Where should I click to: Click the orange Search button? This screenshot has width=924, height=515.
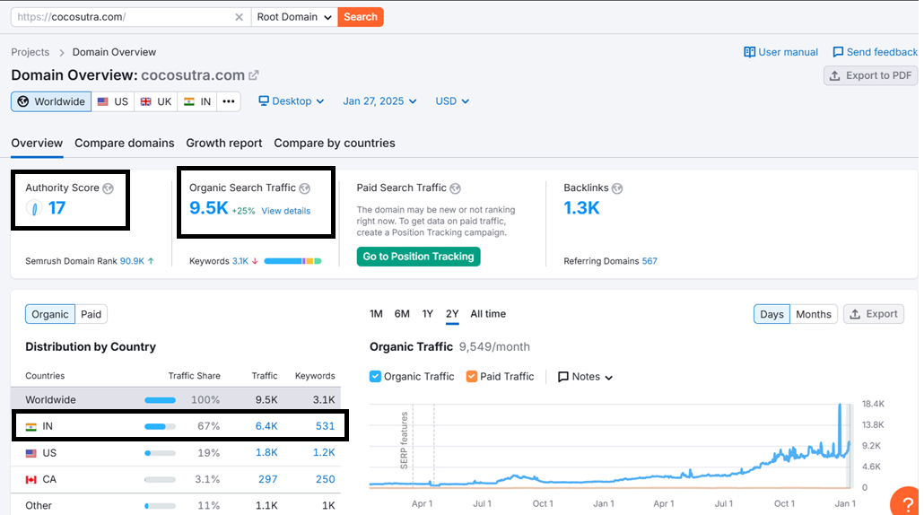pyautogui.click(x=361, y=17)
